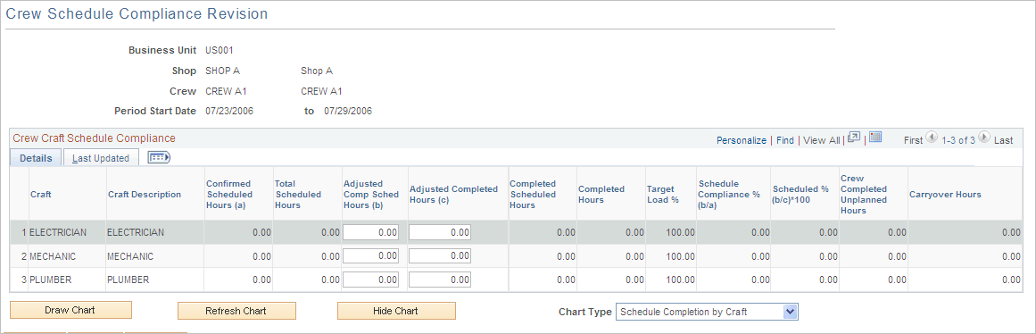The height and width of the screenshot is (334, 1036).
Task: Click the download to spreadsheet icon
Action: pos(875,137)
